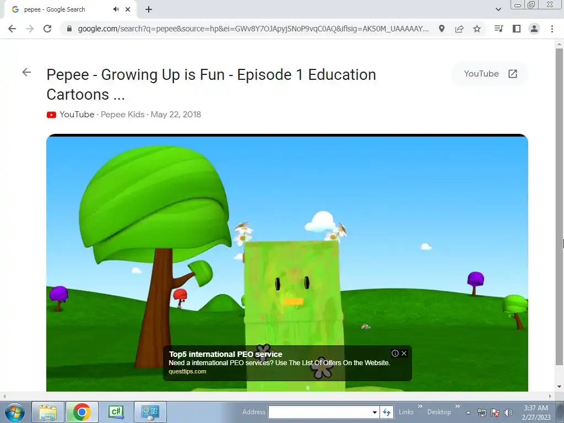Open the network tray icon

[x=481, y=413]
